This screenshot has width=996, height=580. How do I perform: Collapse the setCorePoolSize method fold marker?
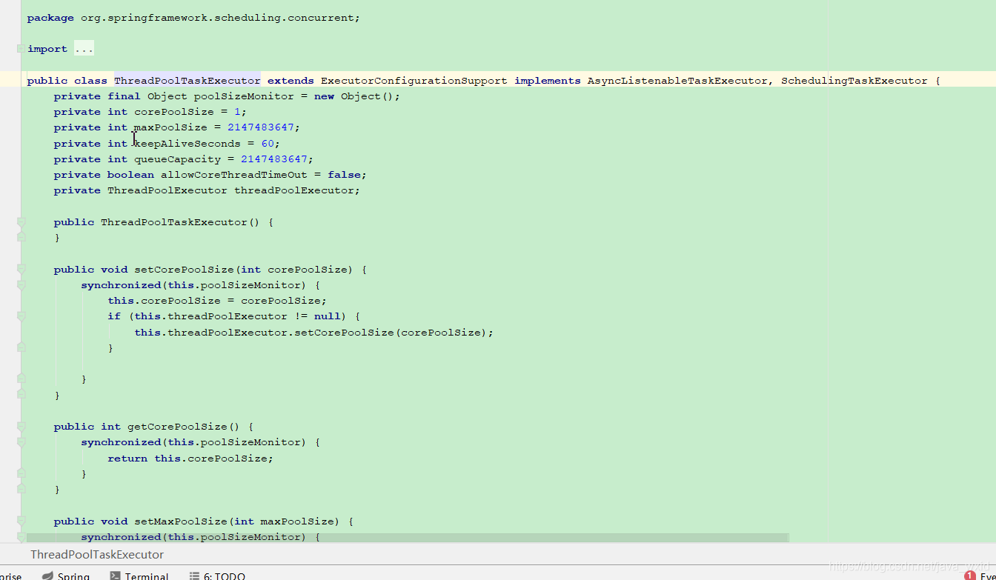(x=21, y=270)
